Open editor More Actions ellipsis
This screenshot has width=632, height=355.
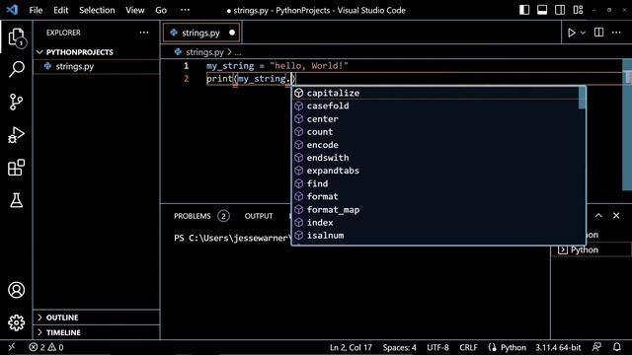tap(616, 33)
